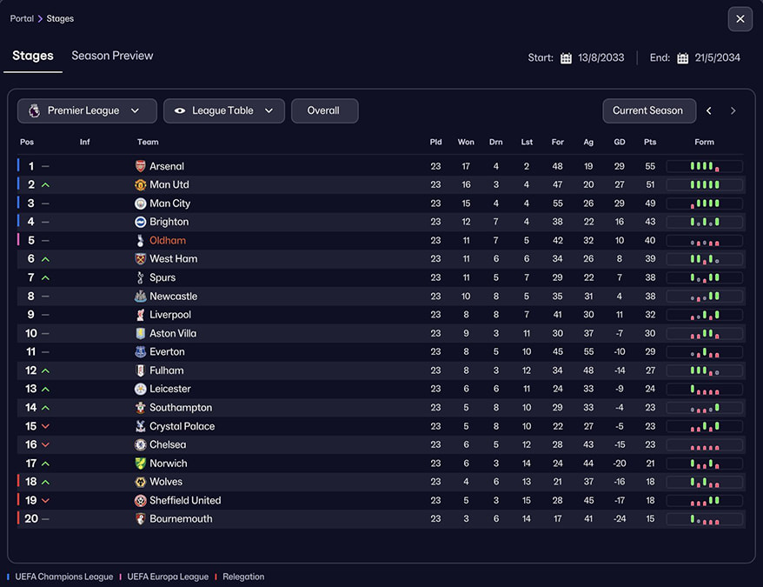Click the Premier League competition logo
The height and width of the screenshot is (587, 763).
tap(33, 110)
